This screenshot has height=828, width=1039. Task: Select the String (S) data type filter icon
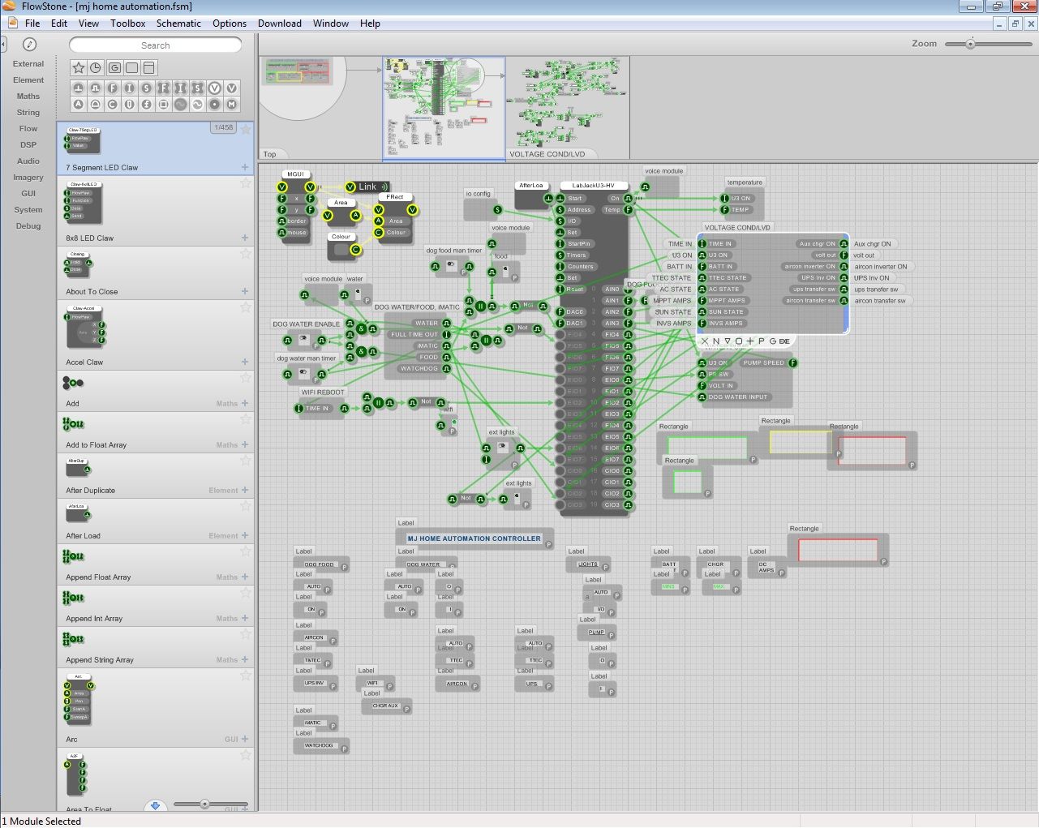147,88
